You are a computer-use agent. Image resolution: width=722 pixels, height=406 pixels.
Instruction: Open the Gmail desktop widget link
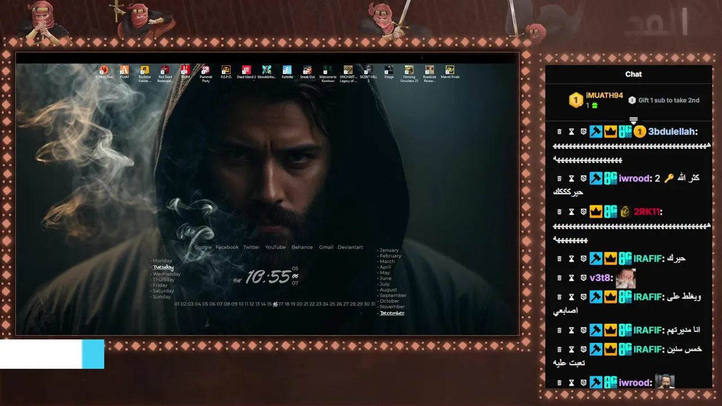click(326, 247)
